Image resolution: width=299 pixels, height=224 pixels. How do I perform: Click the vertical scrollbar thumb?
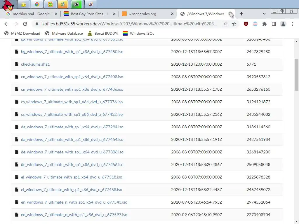[x=296, y=74]
